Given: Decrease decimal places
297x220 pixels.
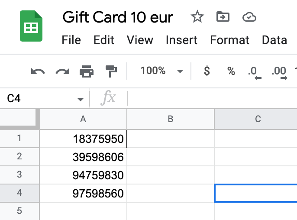Looking at the screenshot, I should [255, 72].
